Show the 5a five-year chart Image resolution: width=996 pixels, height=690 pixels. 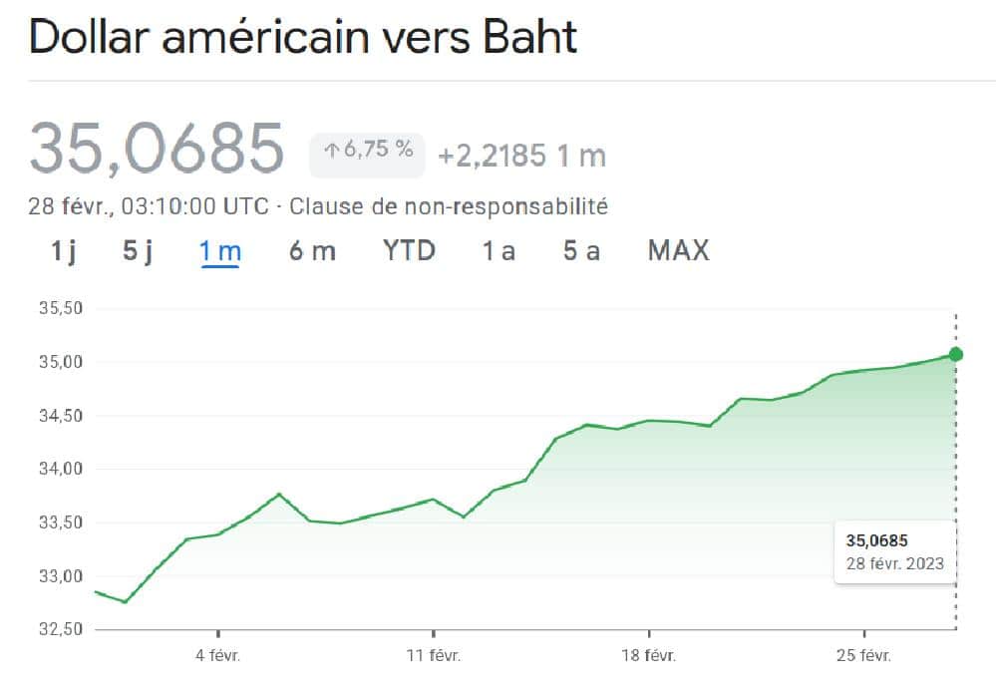coord(581,251)
